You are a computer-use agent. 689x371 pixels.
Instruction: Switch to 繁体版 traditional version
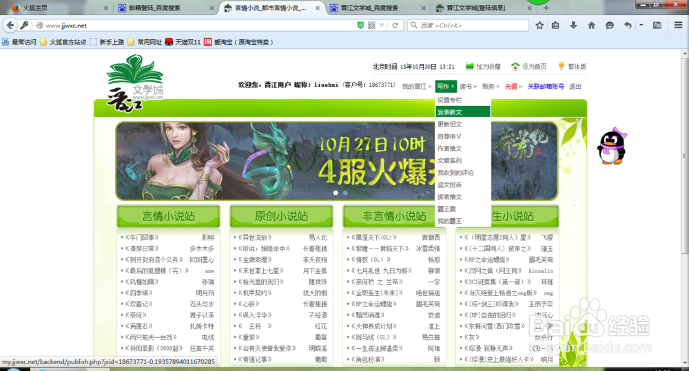[x=572, y=66]
